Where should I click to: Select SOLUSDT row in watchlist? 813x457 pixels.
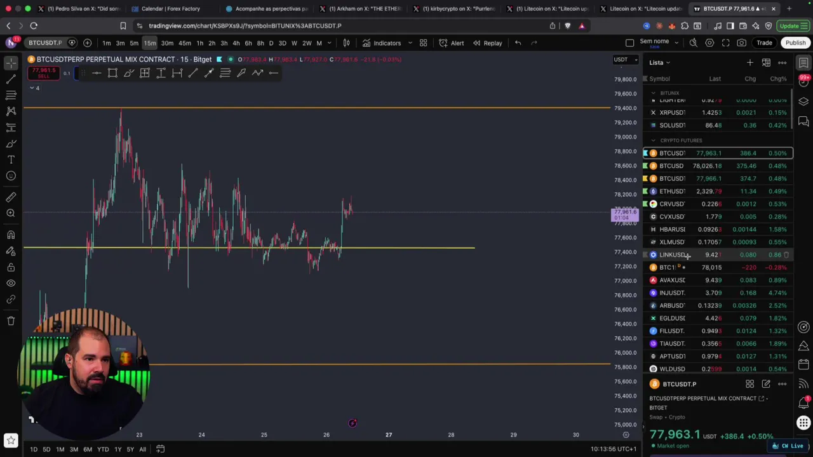(x=718, y=125)
